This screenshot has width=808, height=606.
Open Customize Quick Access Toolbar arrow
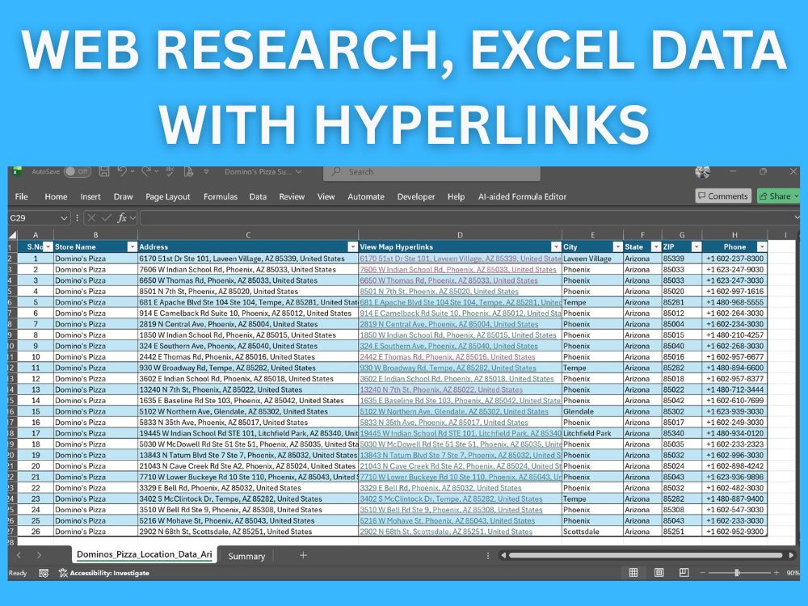[206, 171]
